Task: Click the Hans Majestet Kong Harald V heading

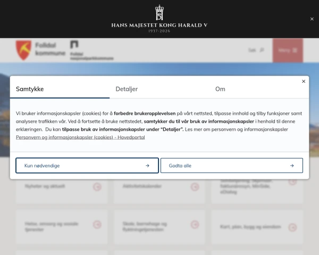Action: 159,25
